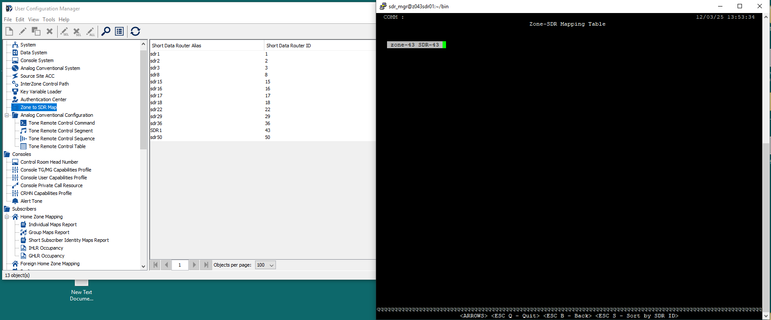Select the sdr50 row in table

(x=262, y=137)
